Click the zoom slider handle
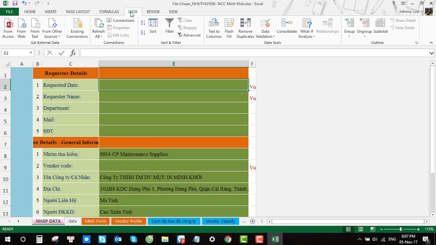 401,229
